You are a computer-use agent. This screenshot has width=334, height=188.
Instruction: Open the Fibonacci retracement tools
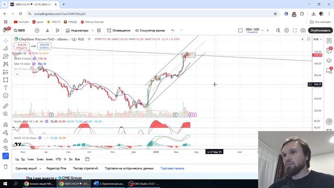pyautogui.click(x=6, y=56)
